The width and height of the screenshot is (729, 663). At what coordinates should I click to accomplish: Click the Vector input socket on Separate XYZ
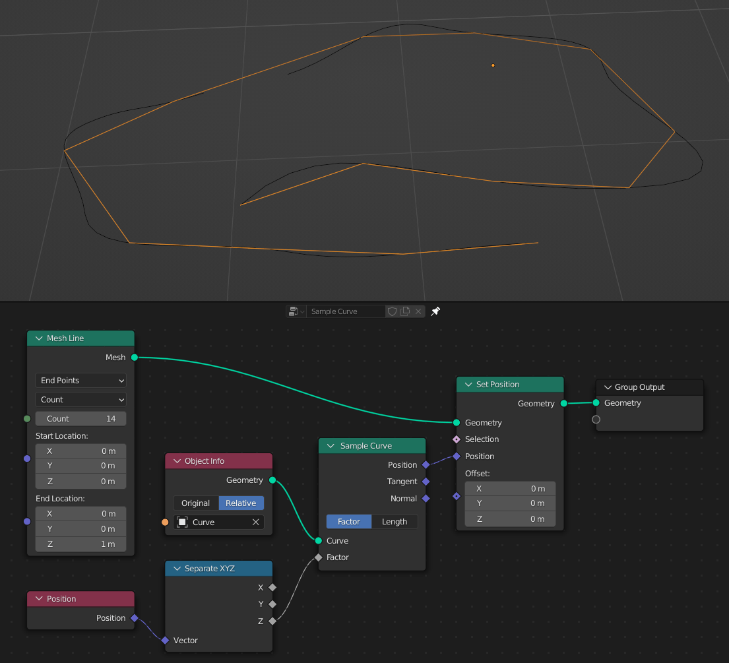pos(164,640)
